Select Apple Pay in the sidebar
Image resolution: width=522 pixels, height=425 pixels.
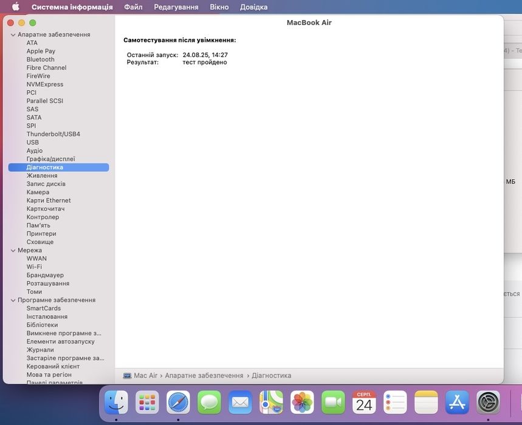coord(41,51)
